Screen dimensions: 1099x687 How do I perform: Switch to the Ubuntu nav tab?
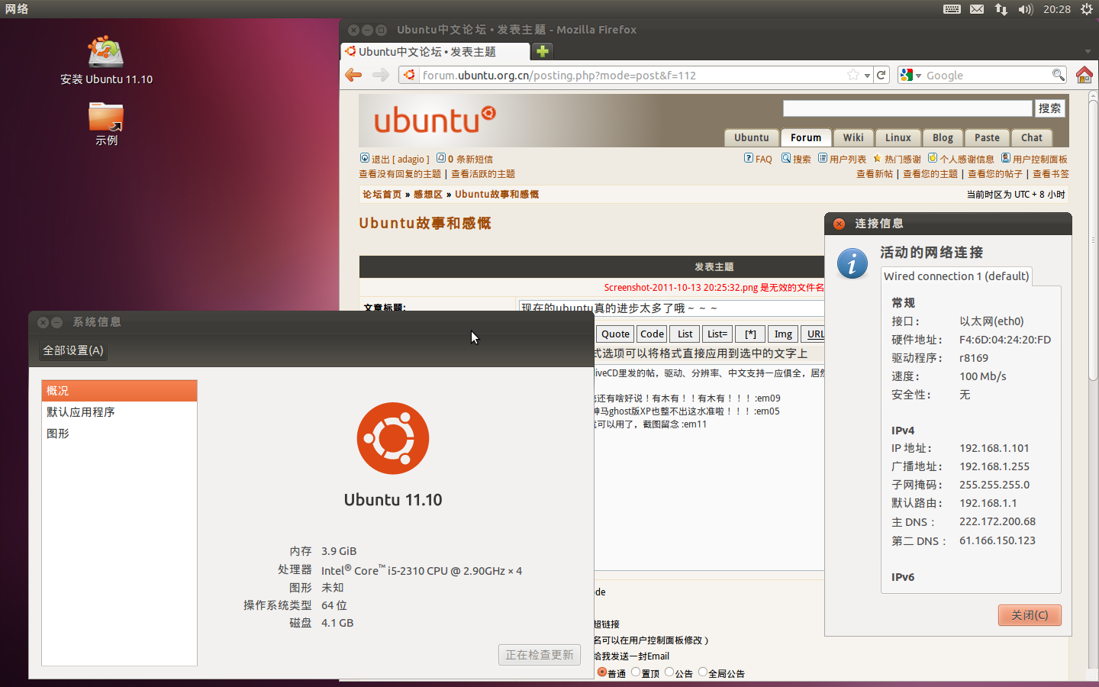click(752, 137)
